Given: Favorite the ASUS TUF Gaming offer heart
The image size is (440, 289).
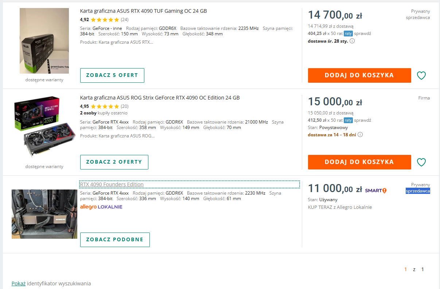Looking at the screenshot, I should [421, 76].
